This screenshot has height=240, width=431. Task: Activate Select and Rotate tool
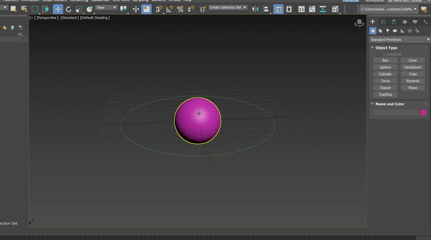click(x=68, y=9)
